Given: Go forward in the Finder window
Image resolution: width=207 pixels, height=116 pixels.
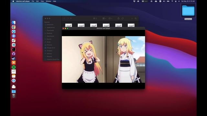Looking at the screenshot, I should point(68,18).
